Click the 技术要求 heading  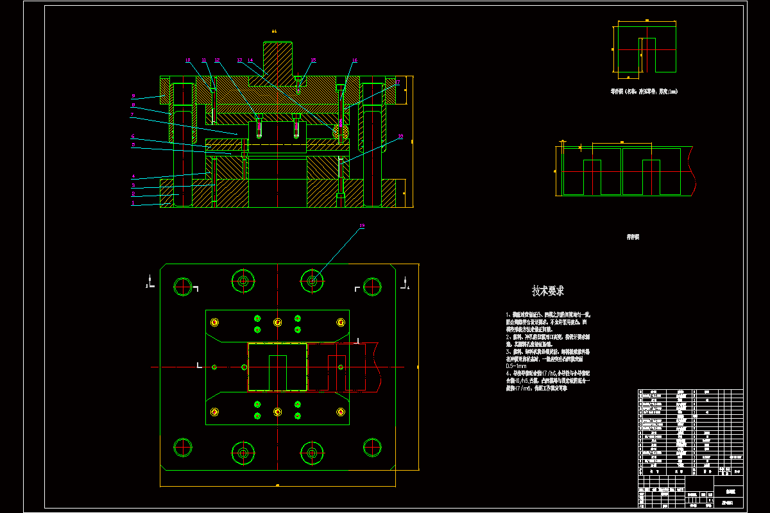(548, 291)
